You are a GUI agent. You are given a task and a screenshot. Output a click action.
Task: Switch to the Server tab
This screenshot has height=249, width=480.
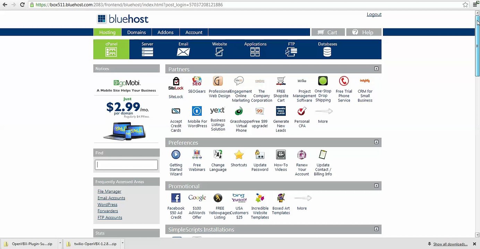(x=147, y=49)
